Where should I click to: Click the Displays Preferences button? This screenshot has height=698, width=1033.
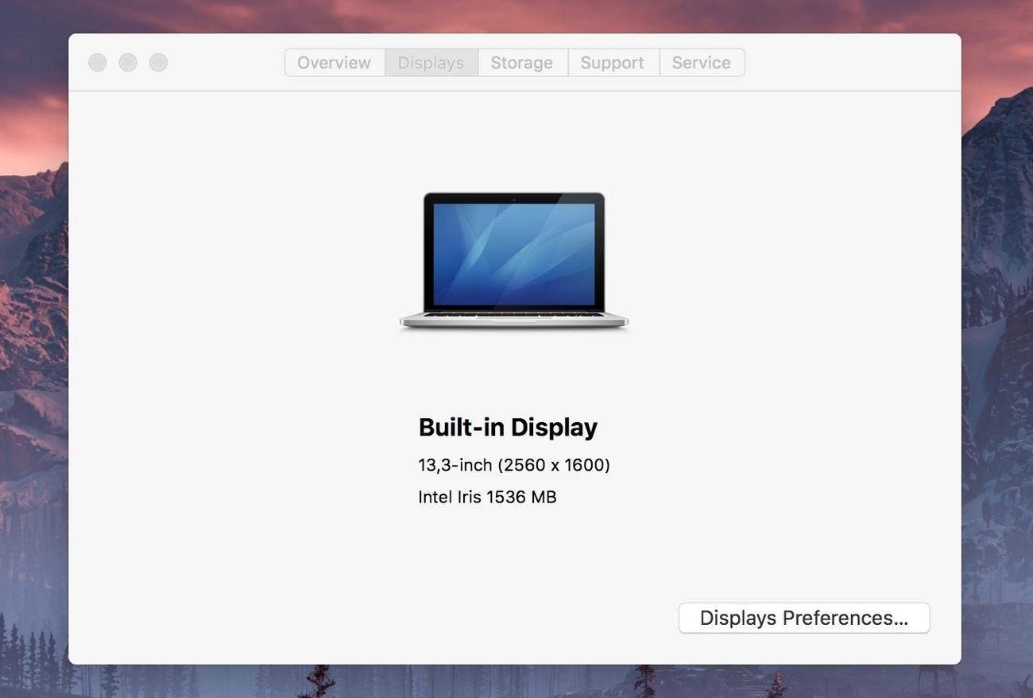[x=804, y=618]
